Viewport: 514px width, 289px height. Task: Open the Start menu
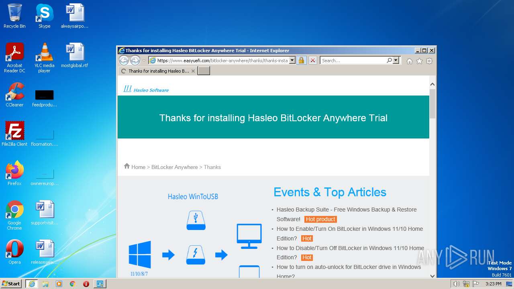pyautogui.click(x=11, y=284)
